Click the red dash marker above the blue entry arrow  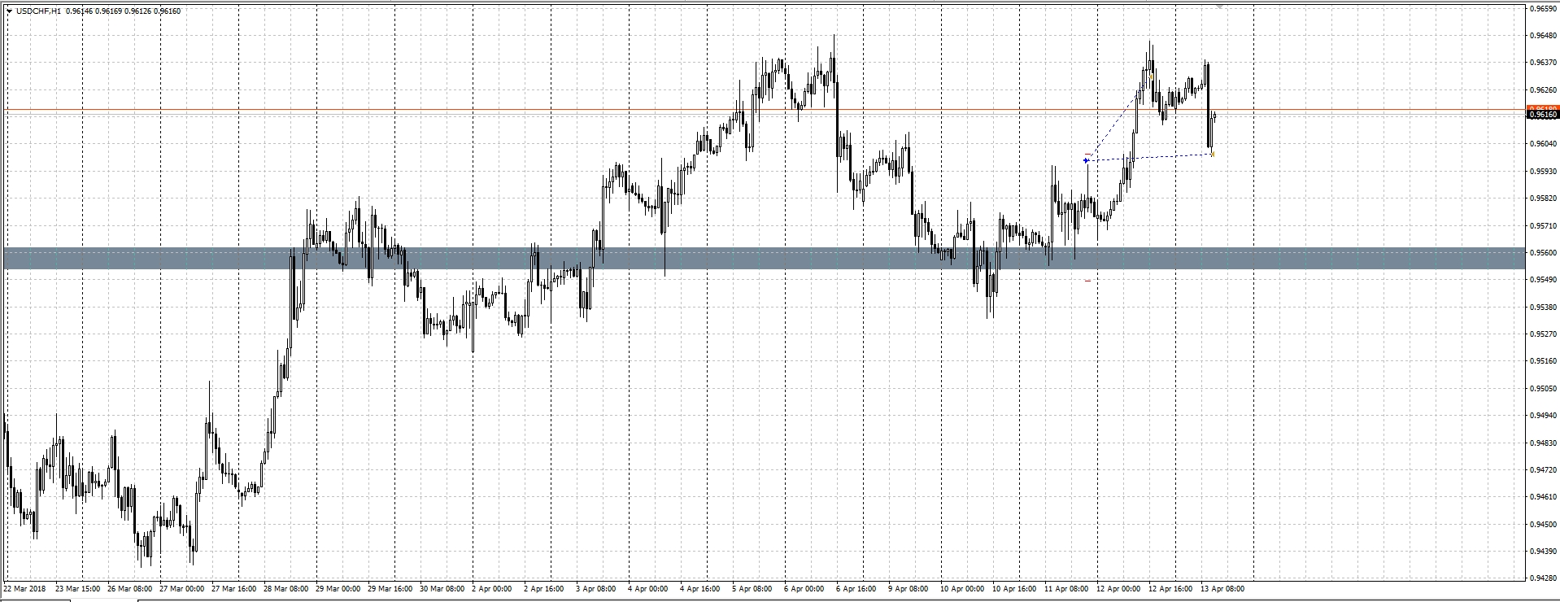point(1087,154)
